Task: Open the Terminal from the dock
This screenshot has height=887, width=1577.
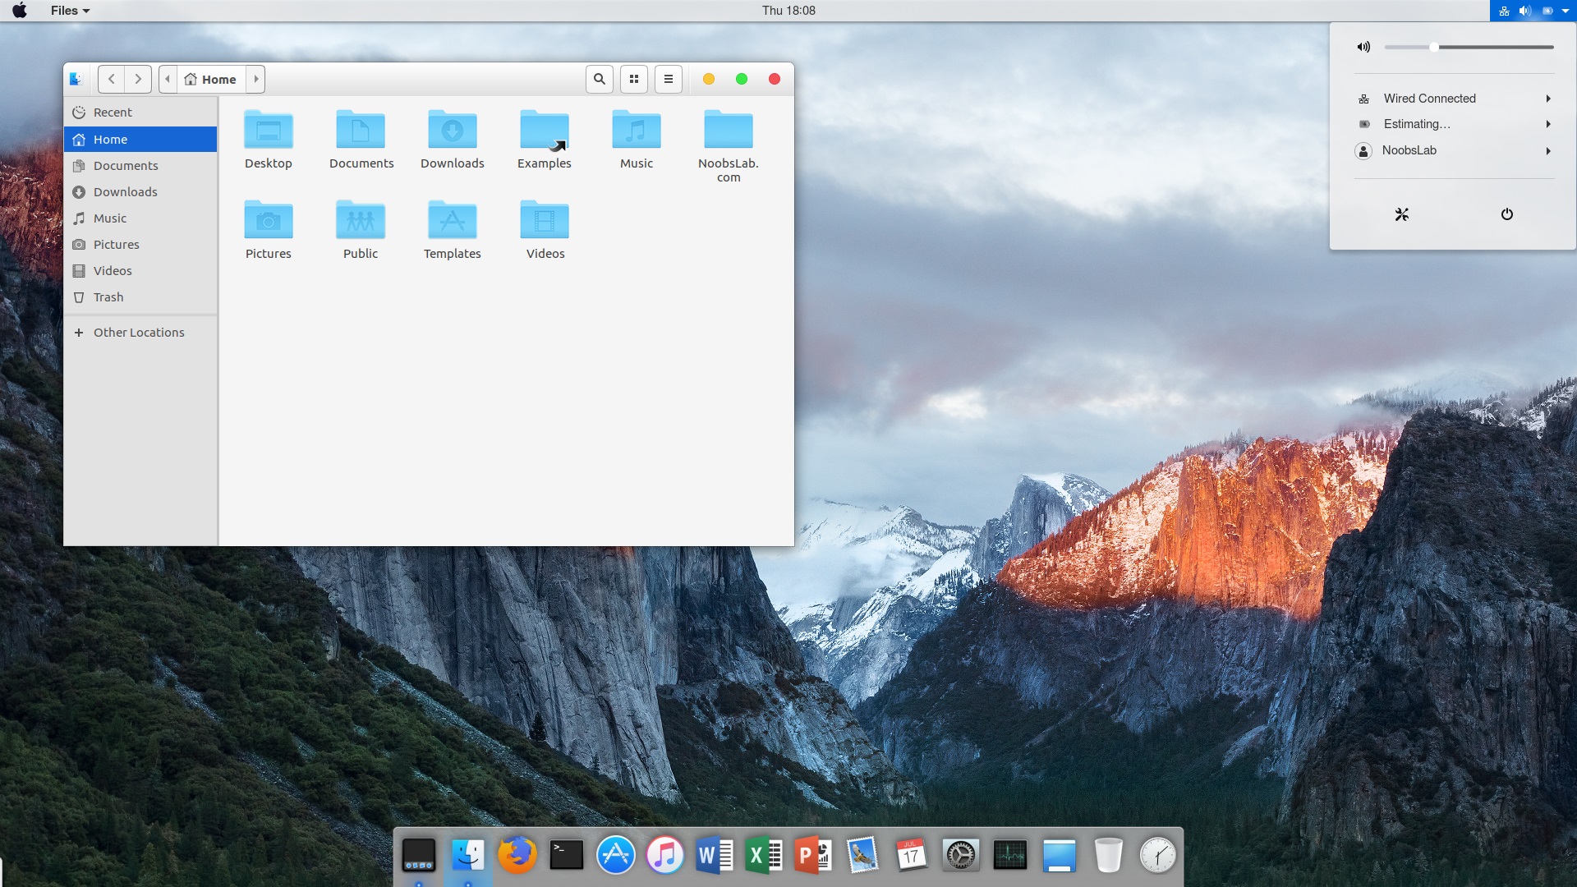Action: tap(567, 855)
